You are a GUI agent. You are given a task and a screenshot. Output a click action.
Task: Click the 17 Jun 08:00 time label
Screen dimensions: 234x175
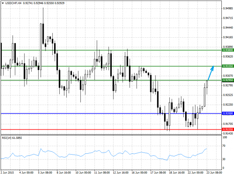coord(158,173)
